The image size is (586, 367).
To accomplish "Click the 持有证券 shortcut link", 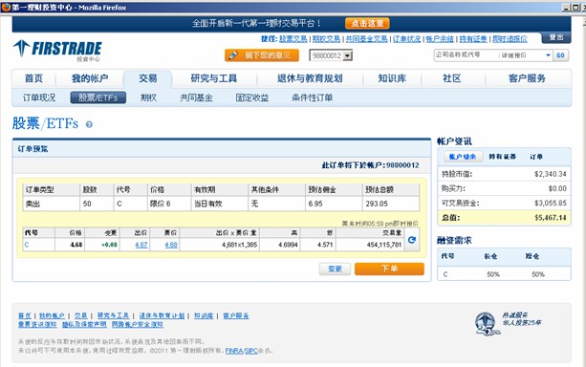I will click(473, 39).
